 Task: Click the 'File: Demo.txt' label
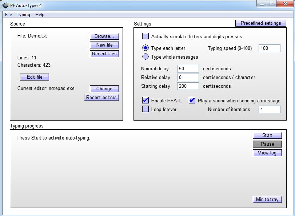click(32, 36)
